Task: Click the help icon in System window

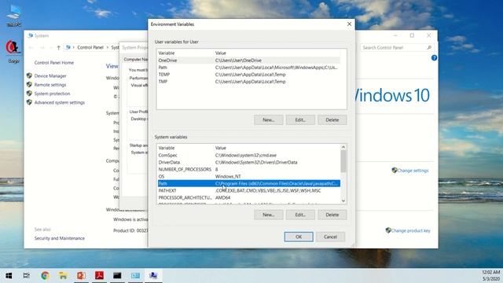Action: (x=434, y=57)
